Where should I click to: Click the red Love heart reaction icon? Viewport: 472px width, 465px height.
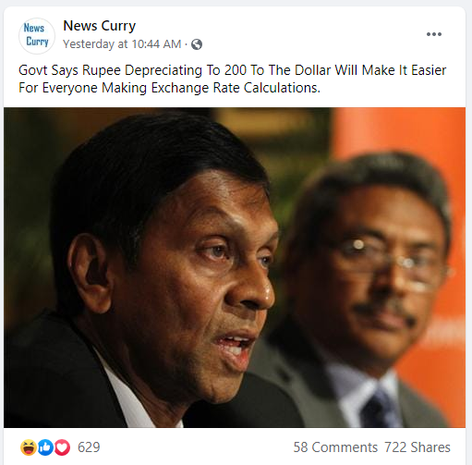[63, 447]
